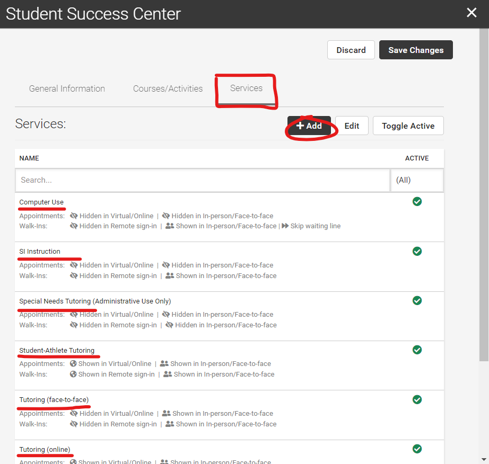Click Computer Use walk-ins shown In-person people icon
Image resolution: width=489 pixels, height=464 pixels.
(x=170, y=226)
